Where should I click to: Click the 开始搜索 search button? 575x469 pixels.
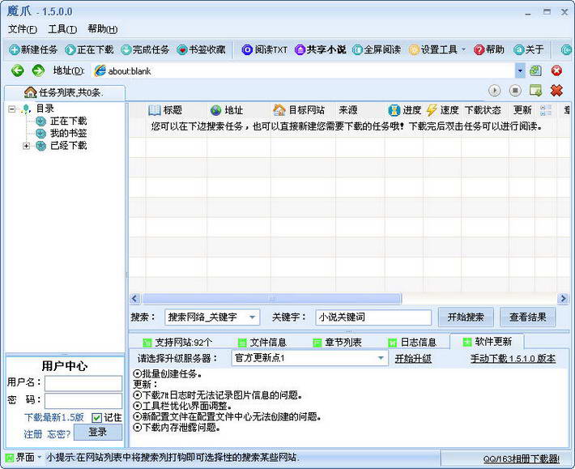pos(466,317)
